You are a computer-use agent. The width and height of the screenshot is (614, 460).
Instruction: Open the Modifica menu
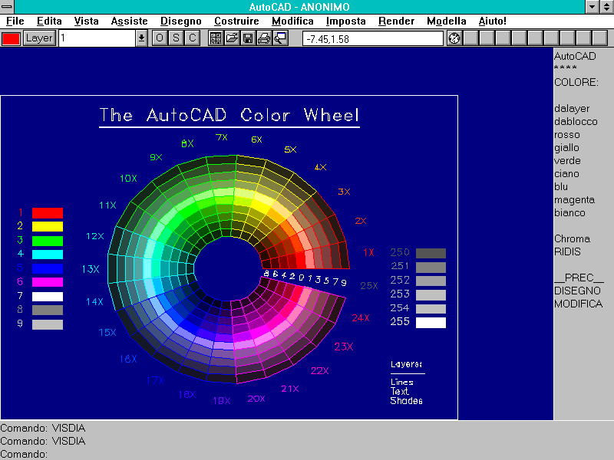pyautogui.click(x=292, y=21)
